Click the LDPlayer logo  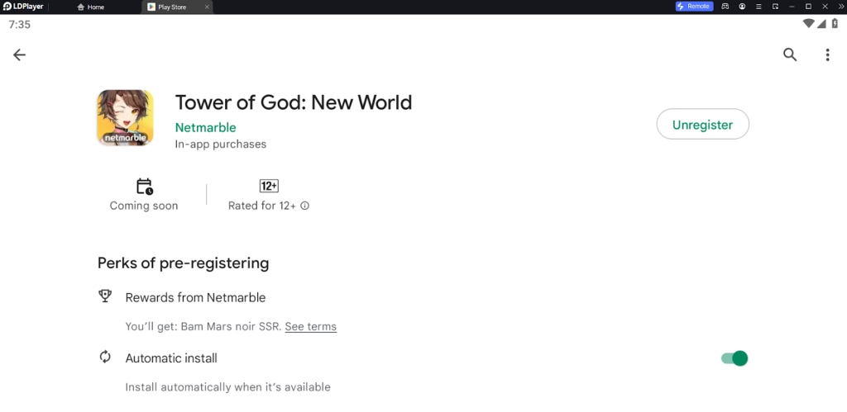(x=23, y=7)
